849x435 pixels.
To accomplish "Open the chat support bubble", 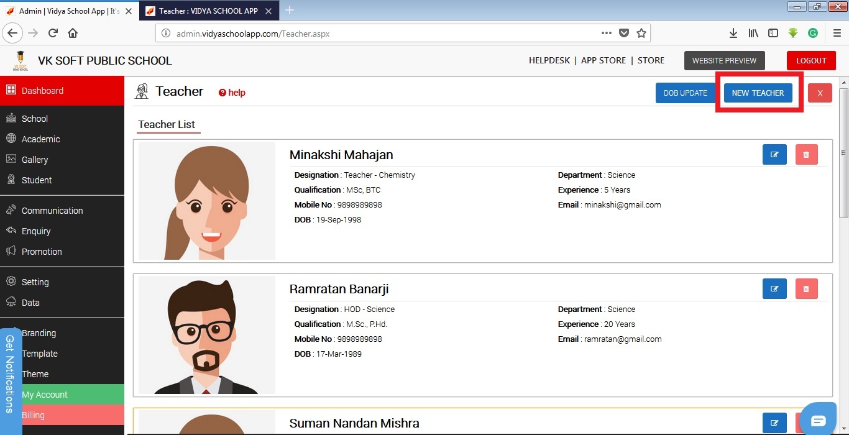I will tap(819, 421).
